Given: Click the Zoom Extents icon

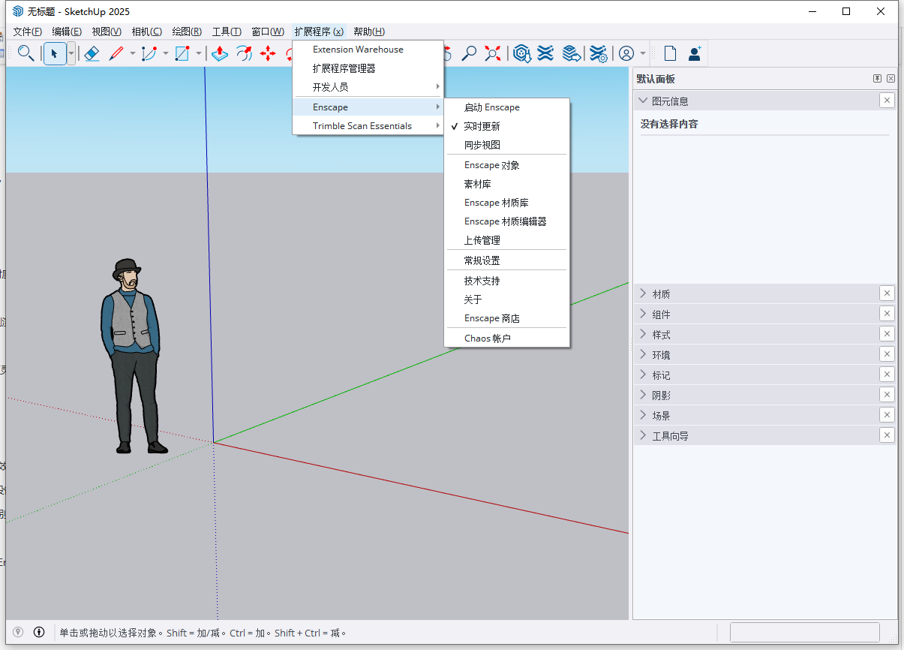Looking at the screenshot, I should (x=491, y=53).
